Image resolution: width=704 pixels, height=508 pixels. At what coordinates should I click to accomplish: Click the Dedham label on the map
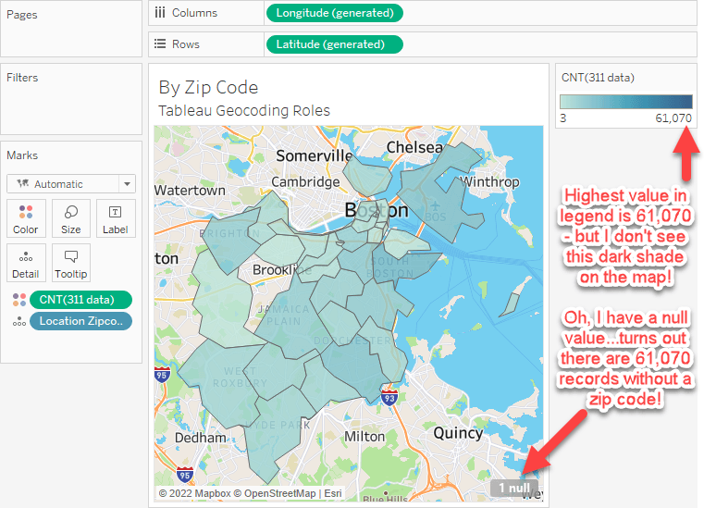point(201,438)
